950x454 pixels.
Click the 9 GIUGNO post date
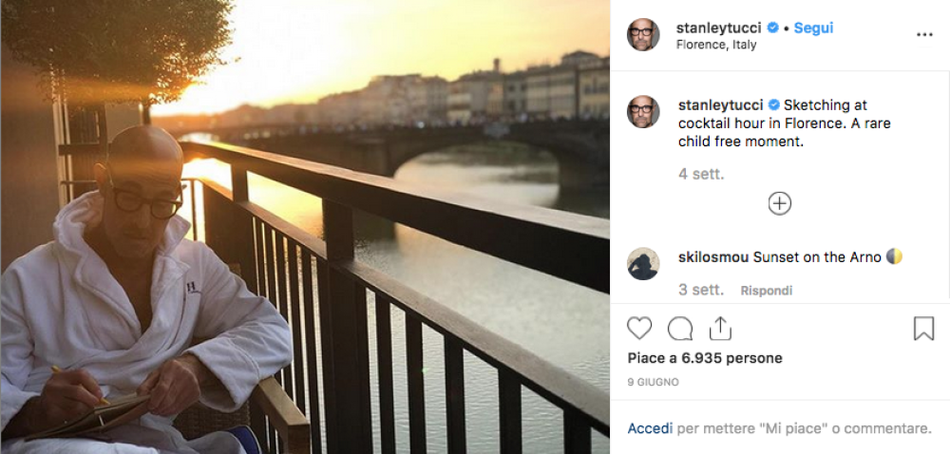(x=652, y=382)
